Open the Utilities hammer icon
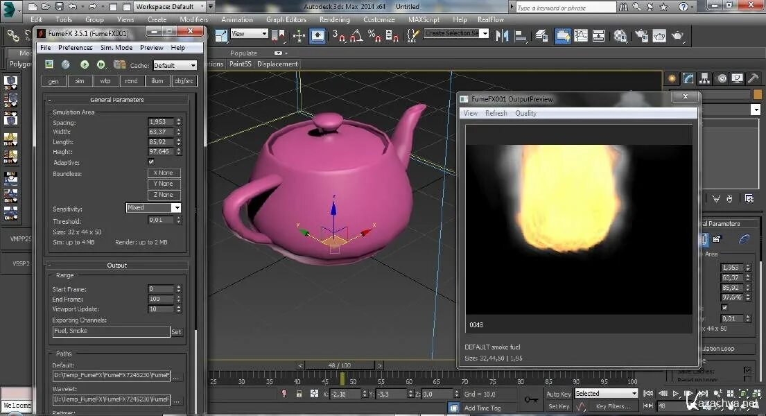Image resolution: width=766 pixels, height=416 pixels. [x=754, y=78]
